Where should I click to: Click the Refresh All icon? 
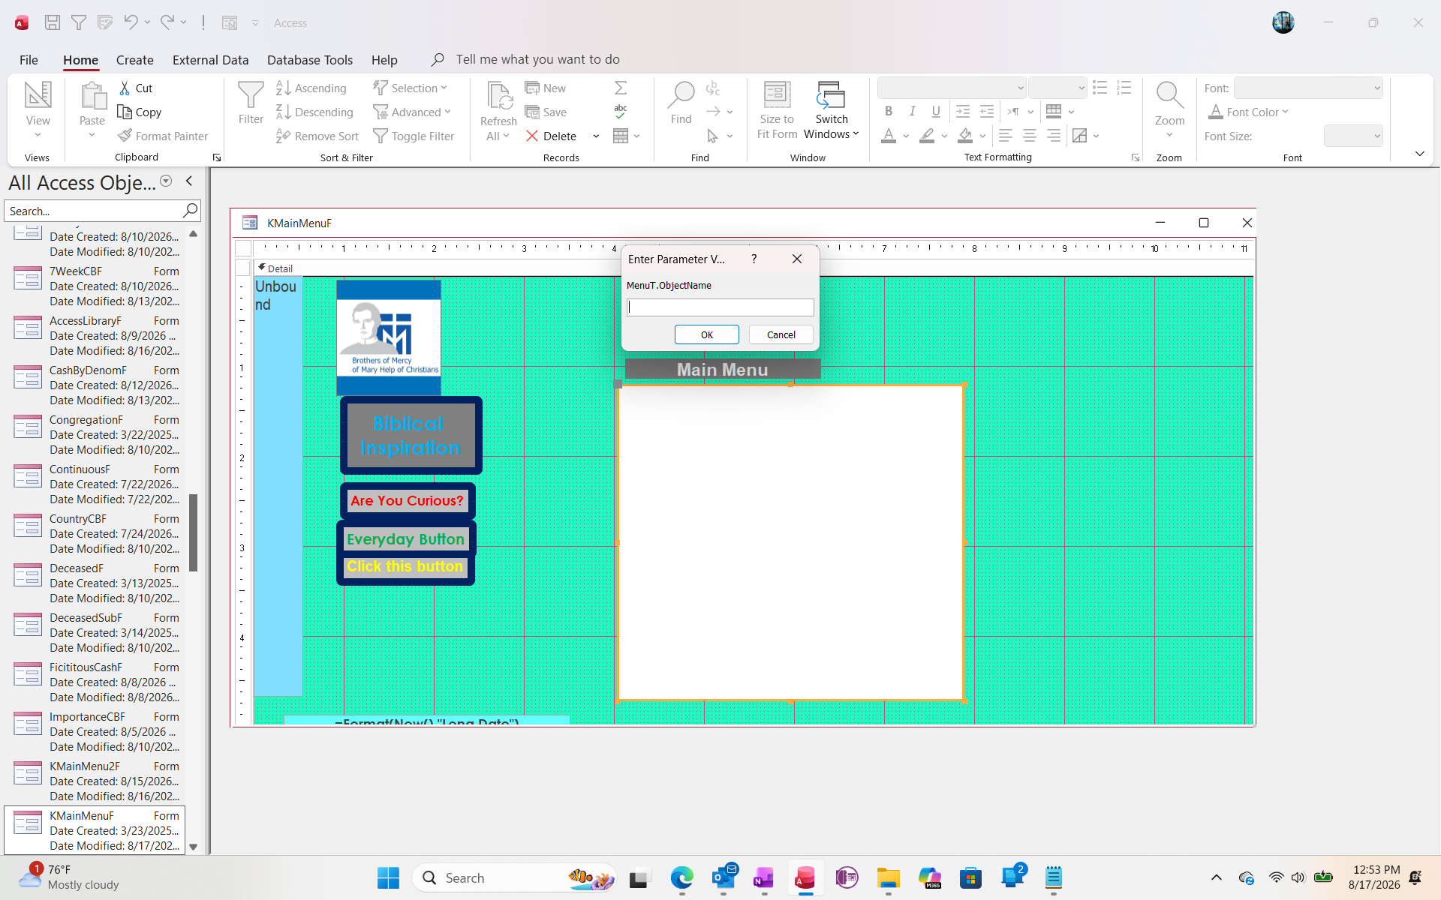pyautogui.click(x=499, y=96)
